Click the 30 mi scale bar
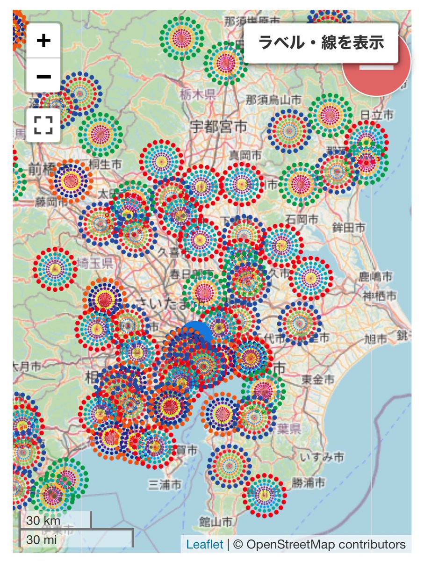 coord(76,538)
